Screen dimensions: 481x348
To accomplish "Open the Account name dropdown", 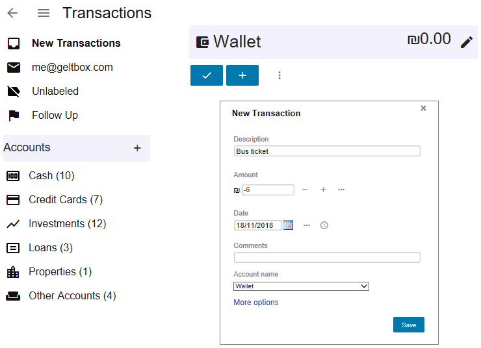I will (x=301, y=286).
